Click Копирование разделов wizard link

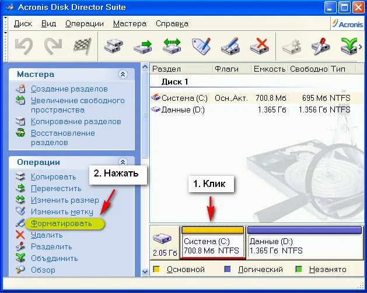pyautogui.click(x=76, y=122)
